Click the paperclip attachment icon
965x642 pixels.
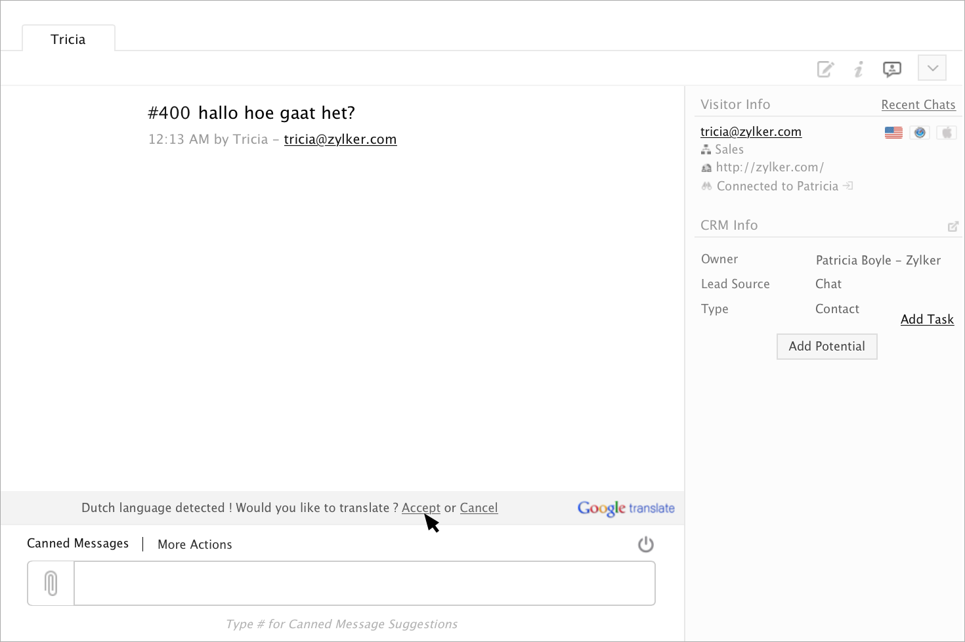(51, 584)
